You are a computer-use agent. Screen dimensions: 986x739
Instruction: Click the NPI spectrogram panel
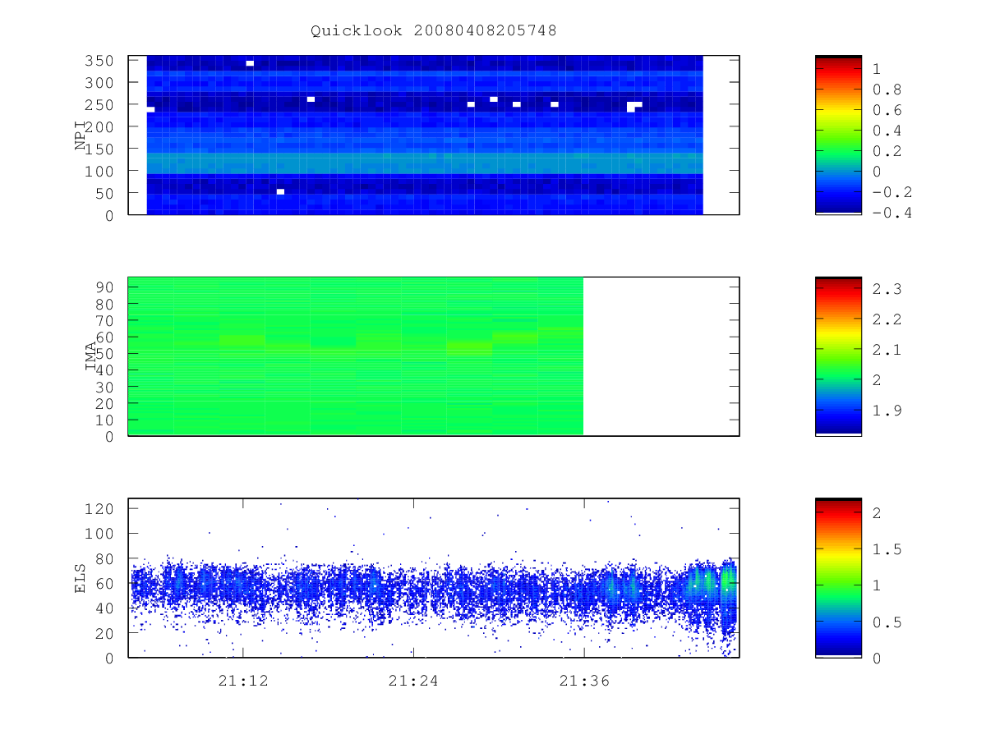pyautogui.click(x=434, y=135)
